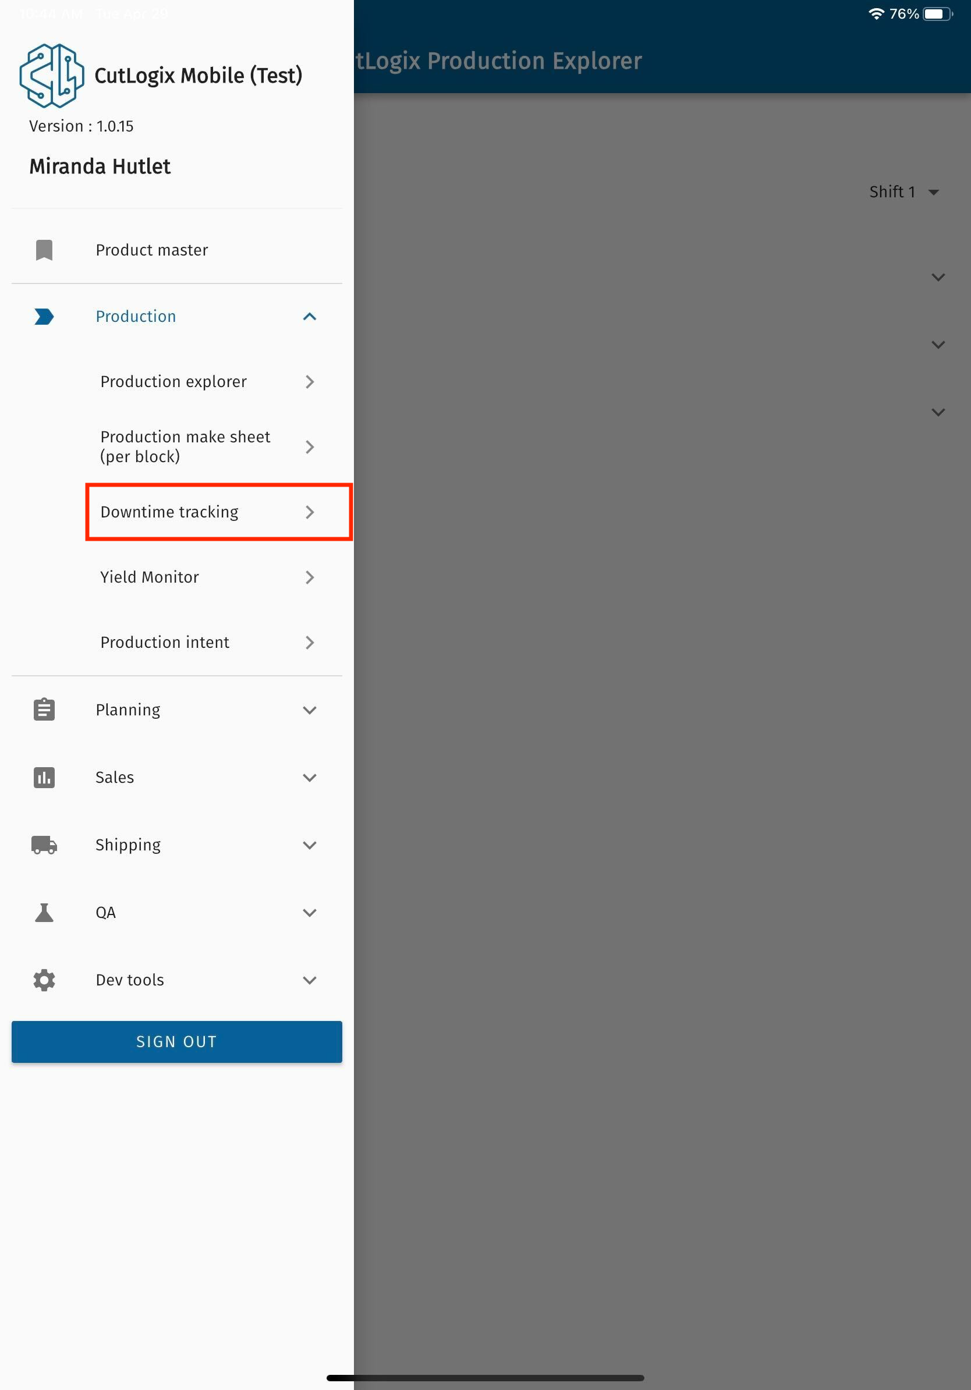
Task: Click the Shipping truck icon
Action: tap(44, 845)
